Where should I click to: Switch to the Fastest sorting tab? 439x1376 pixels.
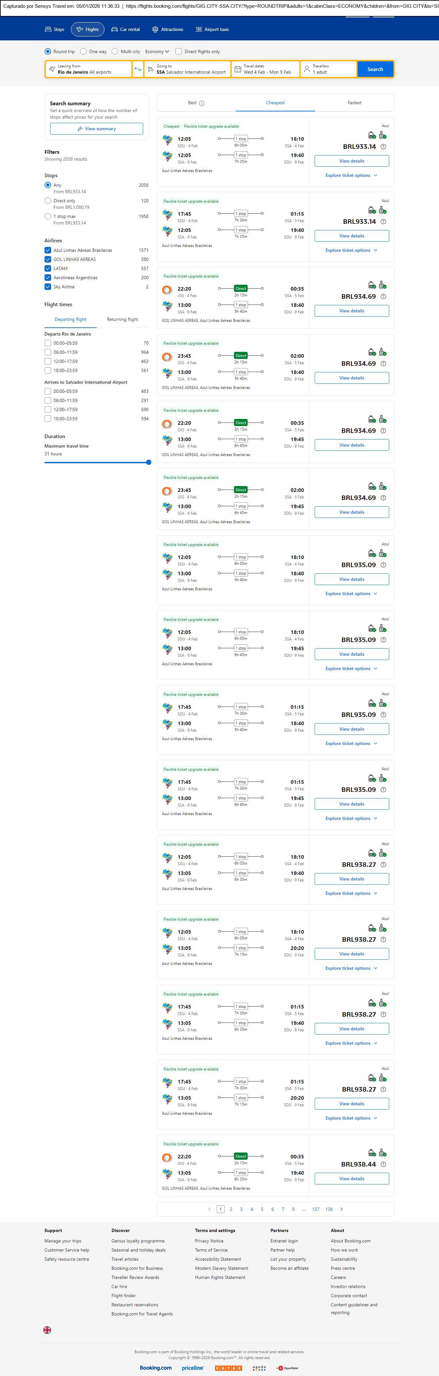pos(354,103)
